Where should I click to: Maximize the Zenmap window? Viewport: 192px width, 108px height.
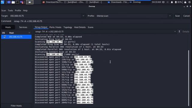click(187, 6)
